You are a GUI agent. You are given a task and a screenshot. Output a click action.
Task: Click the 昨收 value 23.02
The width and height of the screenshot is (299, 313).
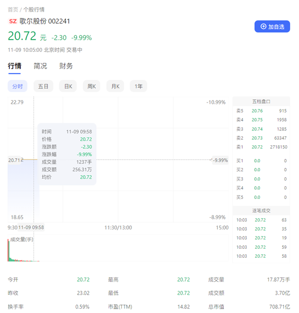83,293
